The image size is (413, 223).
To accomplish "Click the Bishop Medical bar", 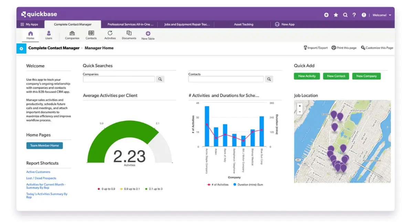I will [x=253, y=138].
